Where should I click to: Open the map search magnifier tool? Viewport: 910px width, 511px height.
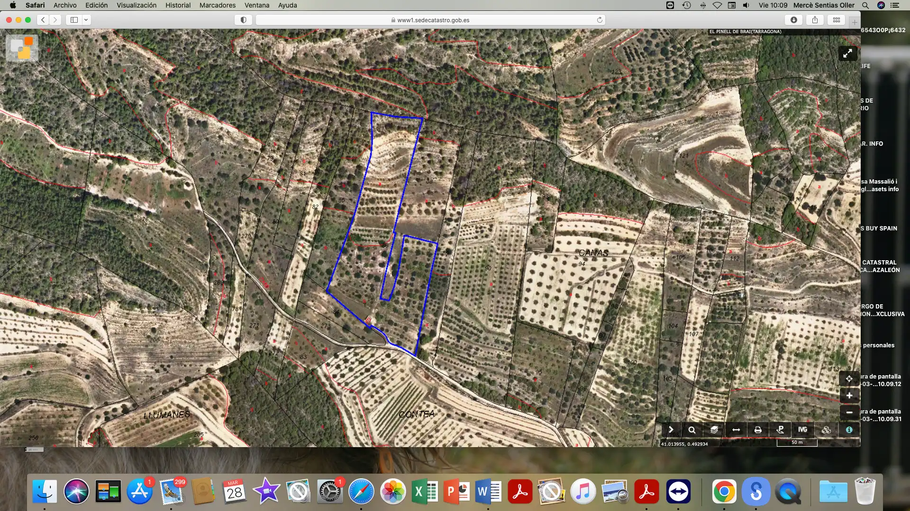click(692, 430)
